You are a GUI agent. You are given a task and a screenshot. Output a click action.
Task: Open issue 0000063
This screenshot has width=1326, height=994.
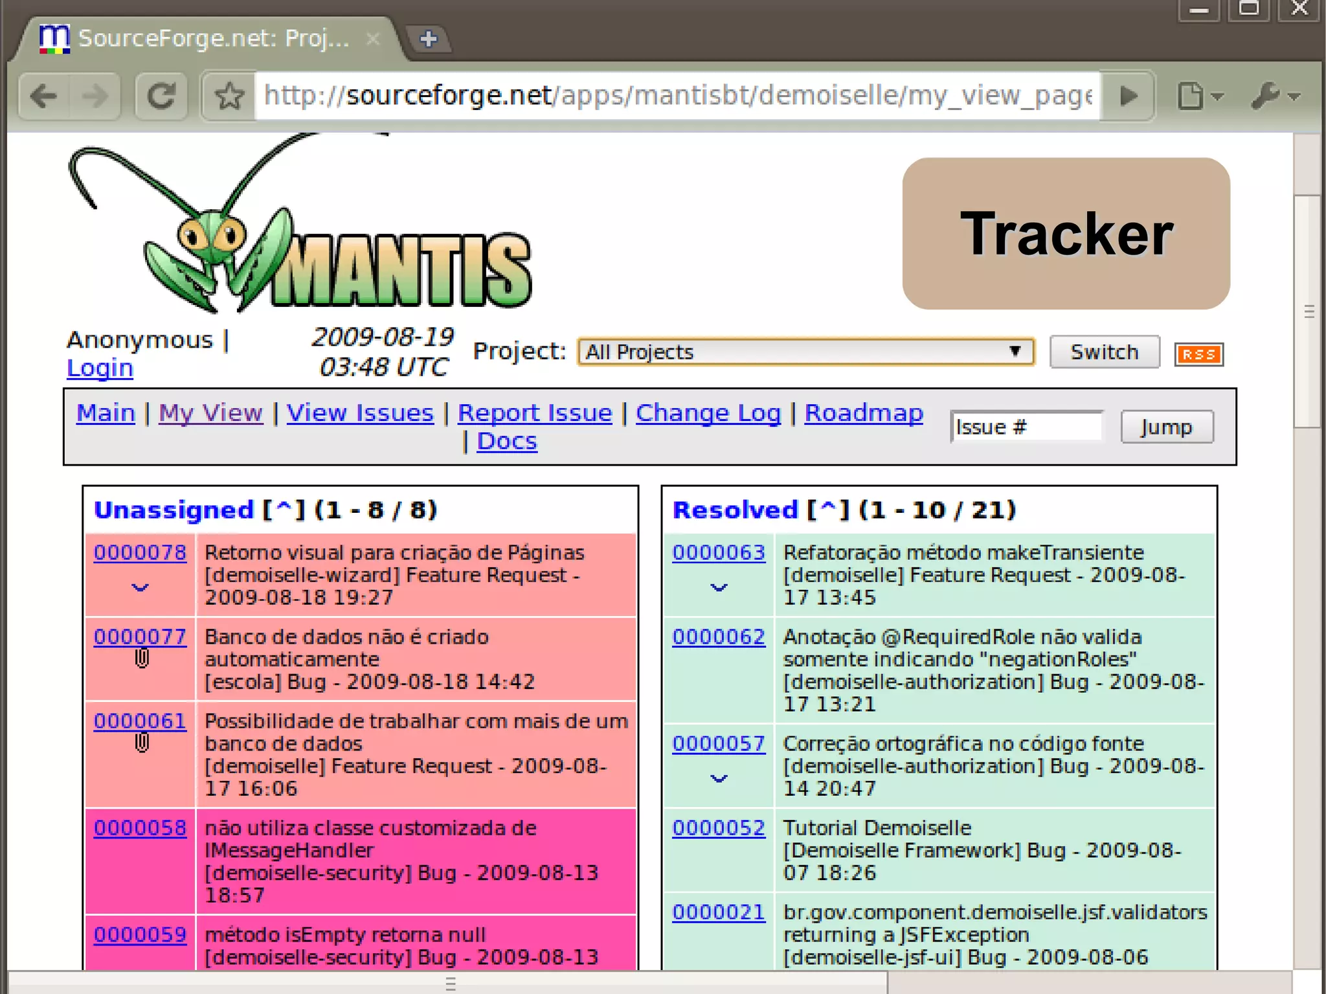(719, 552)
